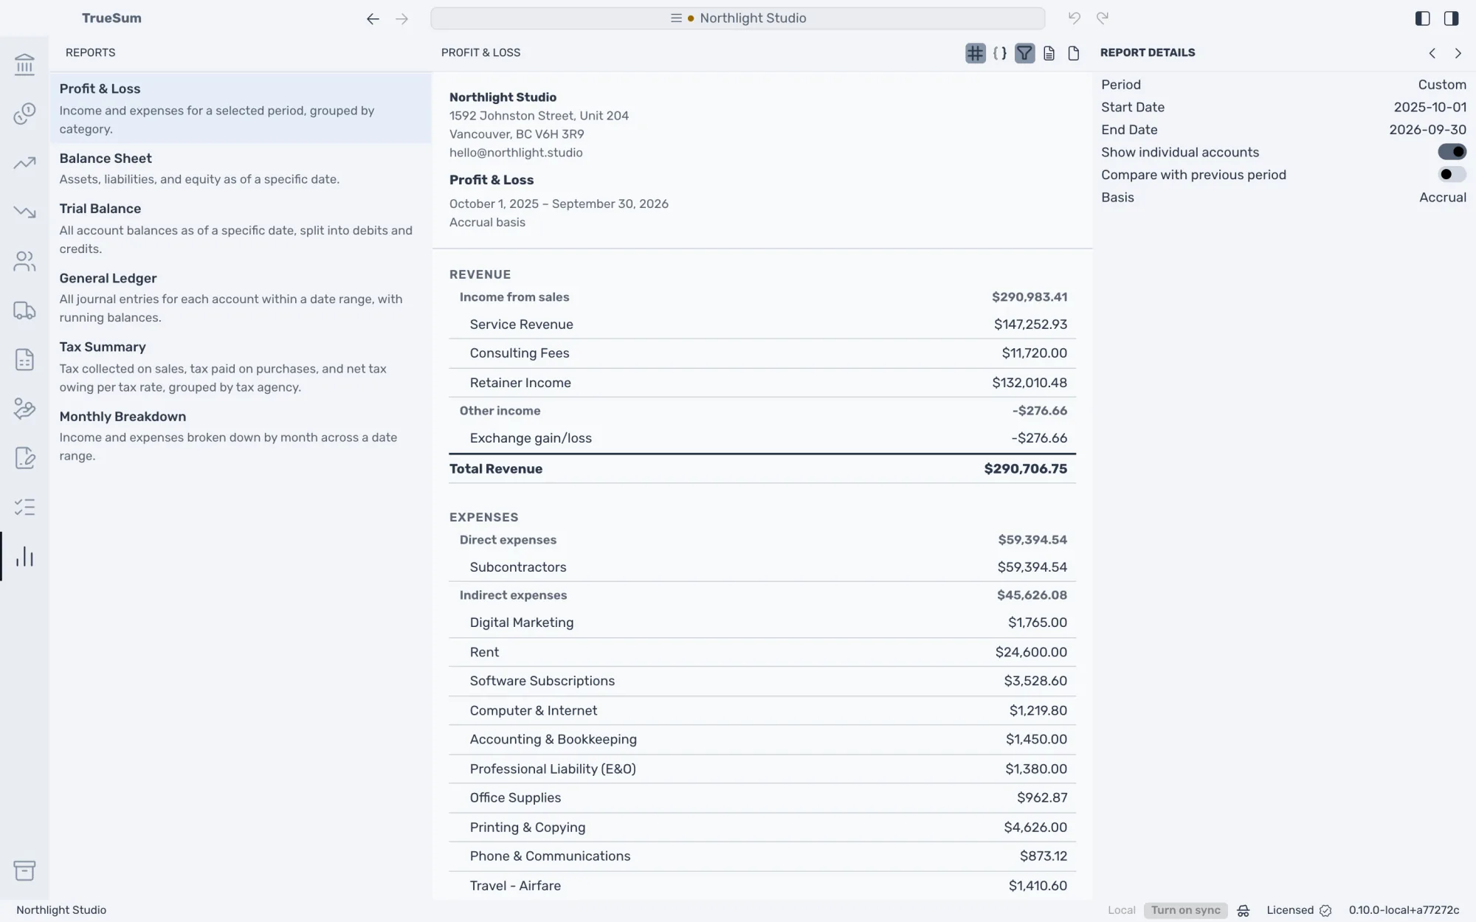Viewport: 1476px width, 922px height.
Task: Toggle the right sidebar panel icon
Action: 1451,18
